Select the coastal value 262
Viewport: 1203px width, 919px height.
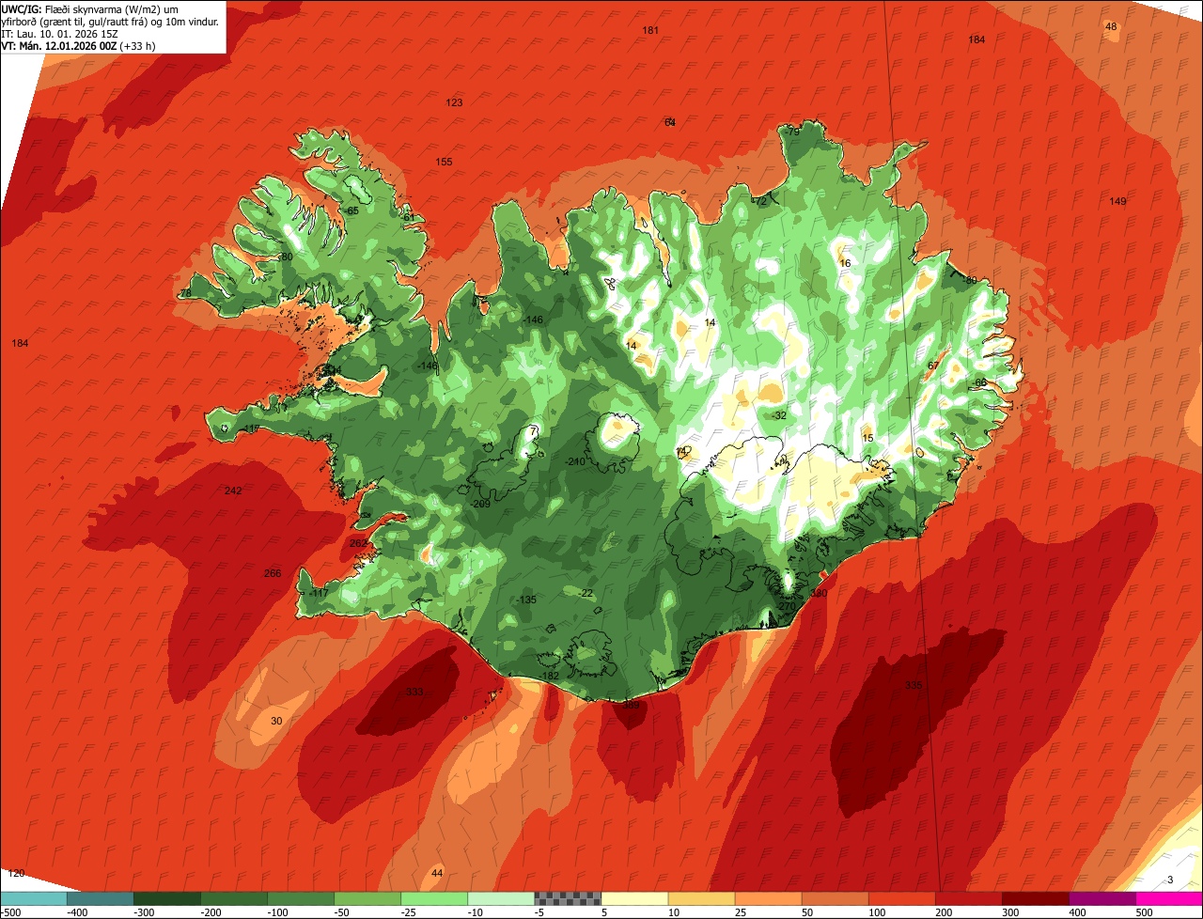click(358, 543)
